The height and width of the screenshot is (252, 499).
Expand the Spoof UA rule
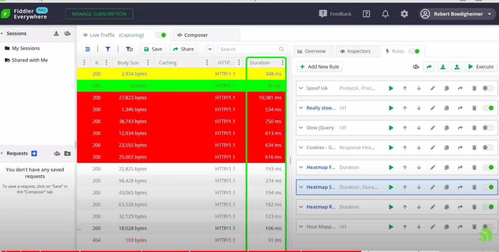[301, 88]
